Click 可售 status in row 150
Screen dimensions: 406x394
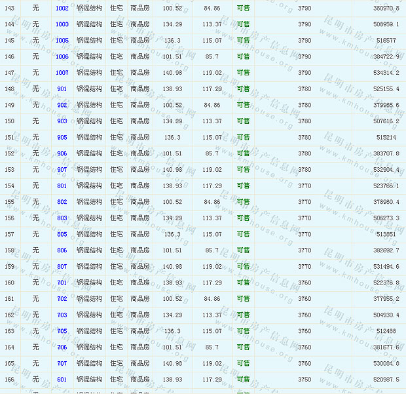click(x=243, y=121)
